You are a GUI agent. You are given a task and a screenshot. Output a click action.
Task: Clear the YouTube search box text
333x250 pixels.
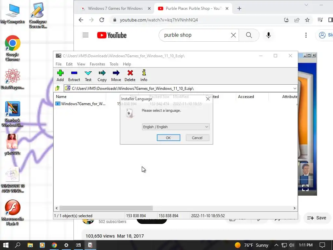click(233, 35)
